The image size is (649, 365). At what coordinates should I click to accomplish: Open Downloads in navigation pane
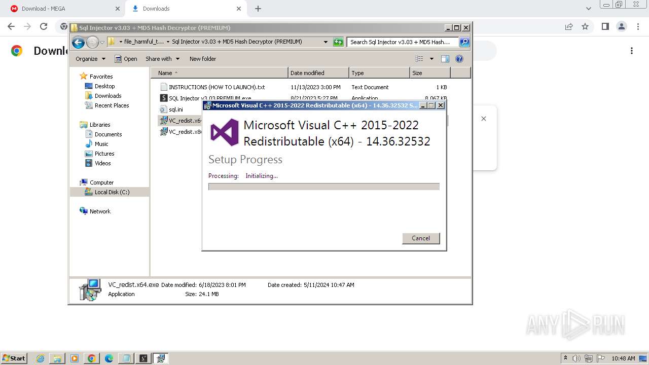point(108,96)
